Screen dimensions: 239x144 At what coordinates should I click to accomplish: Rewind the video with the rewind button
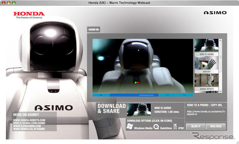pyautogui.click(x=167, y=95)
